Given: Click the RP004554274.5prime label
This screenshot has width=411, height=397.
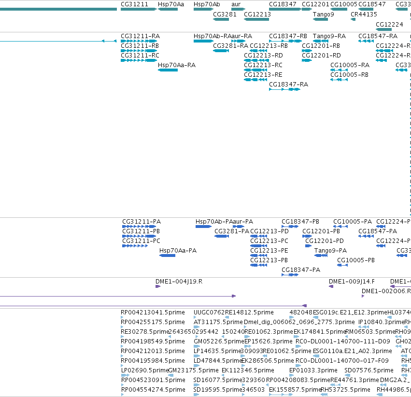Looking at the screenshot, I should pos(153,390).
